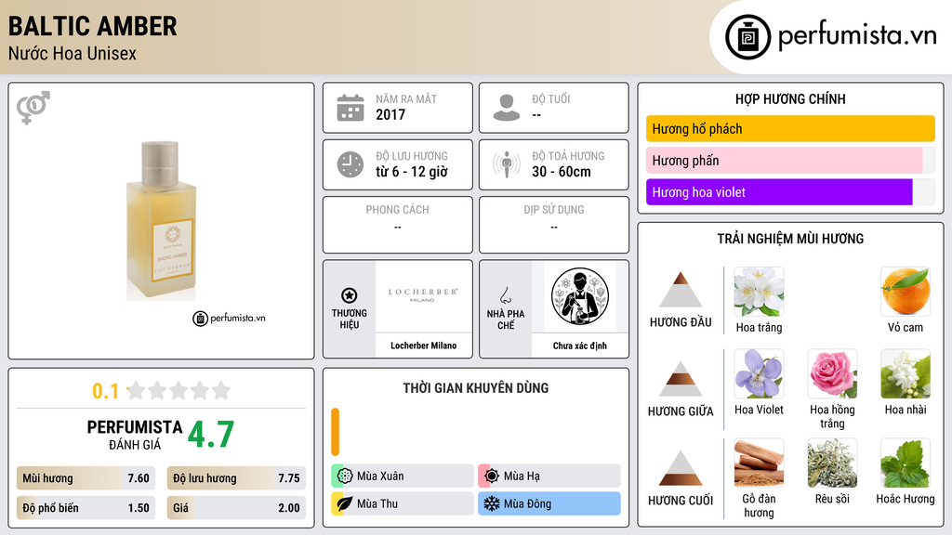Click the Hoa Violet note image
The width and height of the screenshot is (952, 535).
click(x=759, y=373)
